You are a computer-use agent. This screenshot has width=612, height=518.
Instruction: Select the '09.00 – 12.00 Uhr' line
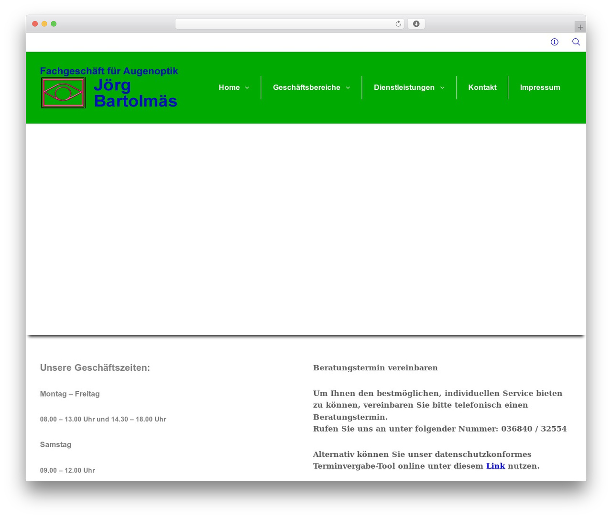[67, 470]
